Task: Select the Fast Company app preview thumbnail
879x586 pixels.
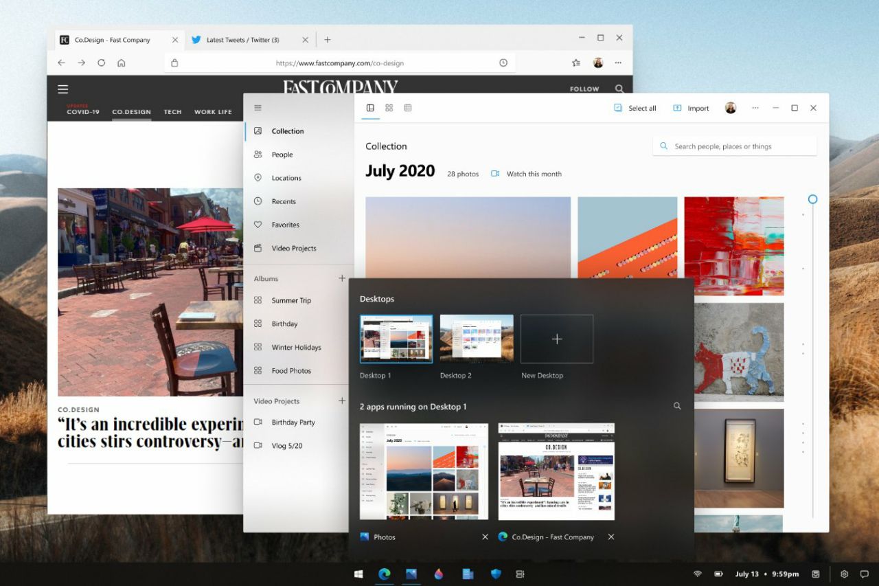Action: pyautogui.click(x=556, y=471)
